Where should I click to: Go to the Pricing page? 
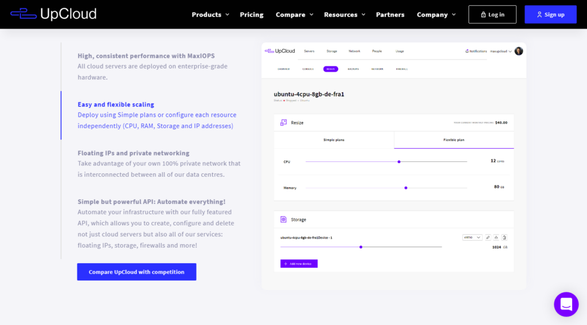click(252, 15)
